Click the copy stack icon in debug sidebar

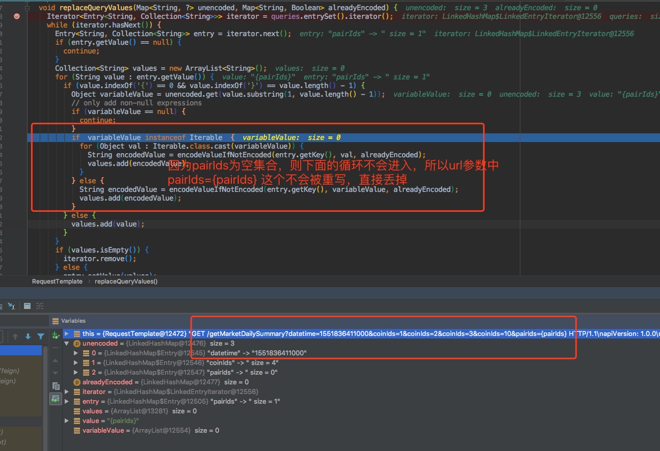(x=56, y=385)
